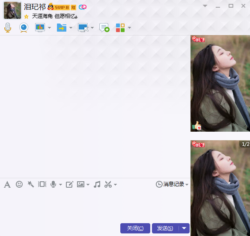Send a window shake nudge
The image size is (250, 236).
pos(42,184)
